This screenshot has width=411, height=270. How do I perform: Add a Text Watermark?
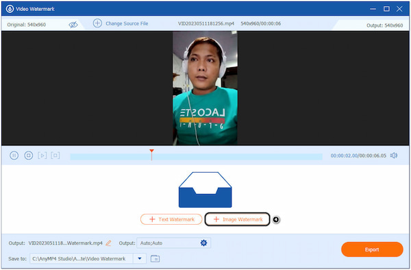tap(171, 219)
